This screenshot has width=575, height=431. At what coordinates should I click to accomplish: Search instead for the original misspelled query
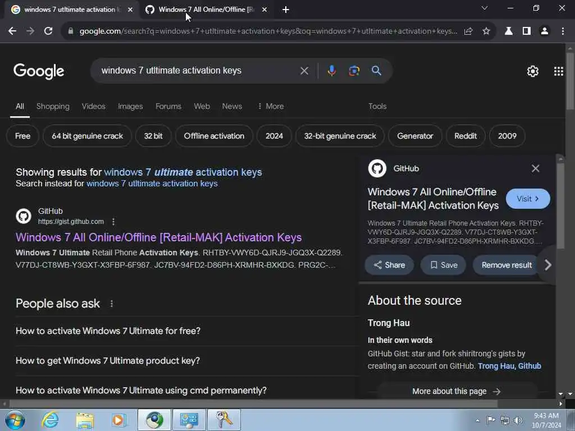pyautogui.click(x=152, y=184)
